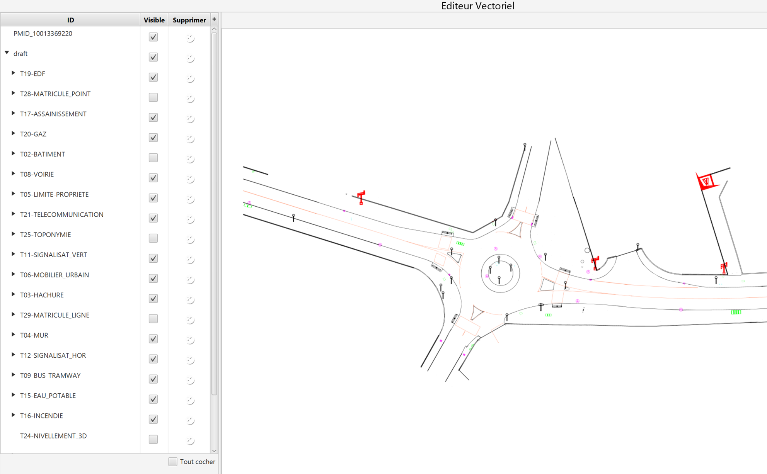Click the roundabout center circle on map
The image size is (767, 474).
(x=500, y=273)
